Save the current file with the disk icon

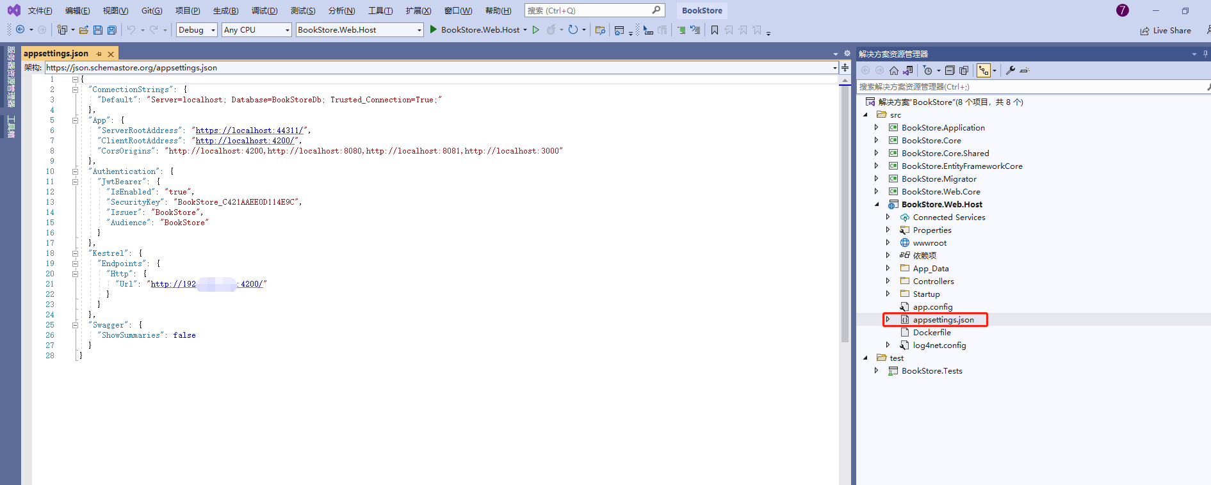(98, 29)
